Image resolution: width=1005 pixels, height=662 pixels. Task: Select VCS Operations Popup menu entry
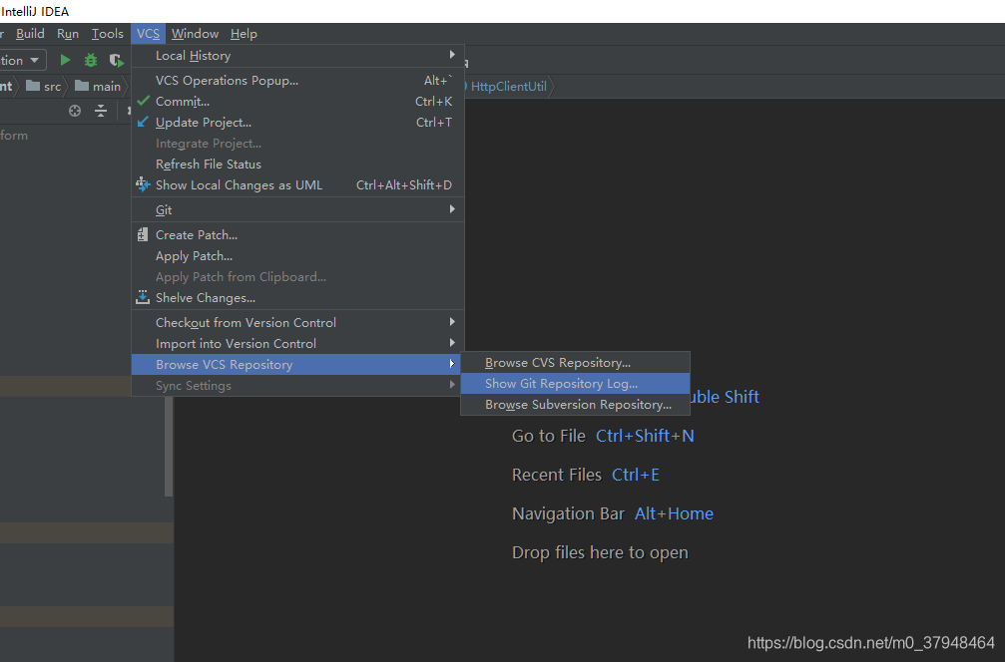[297, 81]
